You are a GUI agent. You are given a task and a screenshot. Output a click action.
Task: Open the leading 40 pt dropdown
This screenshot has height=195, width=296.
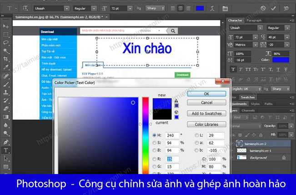coord(287,37)
